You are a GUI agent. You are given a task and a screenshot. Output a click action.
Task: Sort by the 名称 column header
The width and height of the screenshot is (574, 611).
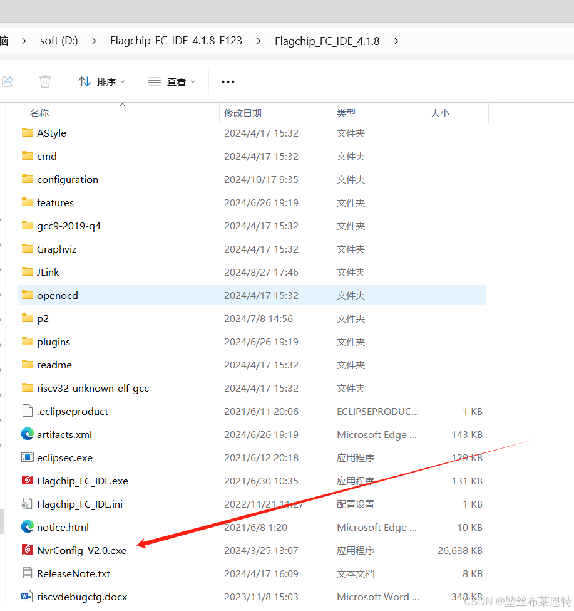(x=39, y=113)
